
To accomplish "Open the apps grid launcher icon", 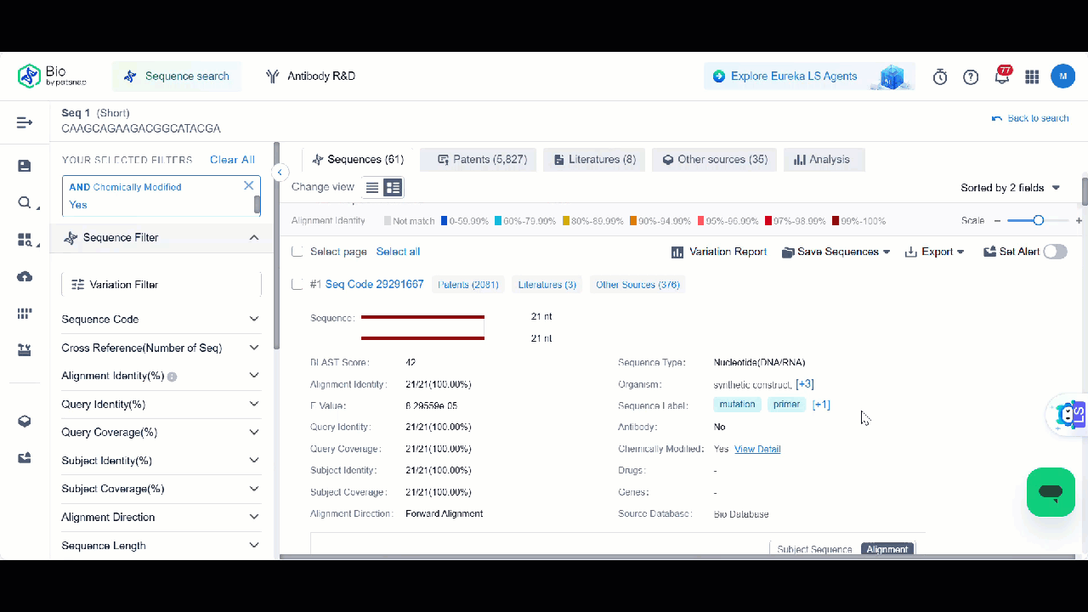I will coord(1032,76).
